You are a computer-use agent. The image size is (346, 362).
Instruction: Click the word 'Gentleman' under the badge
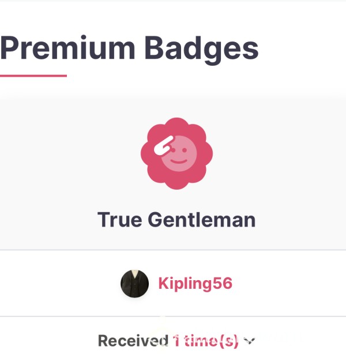[x=202, y=220]
